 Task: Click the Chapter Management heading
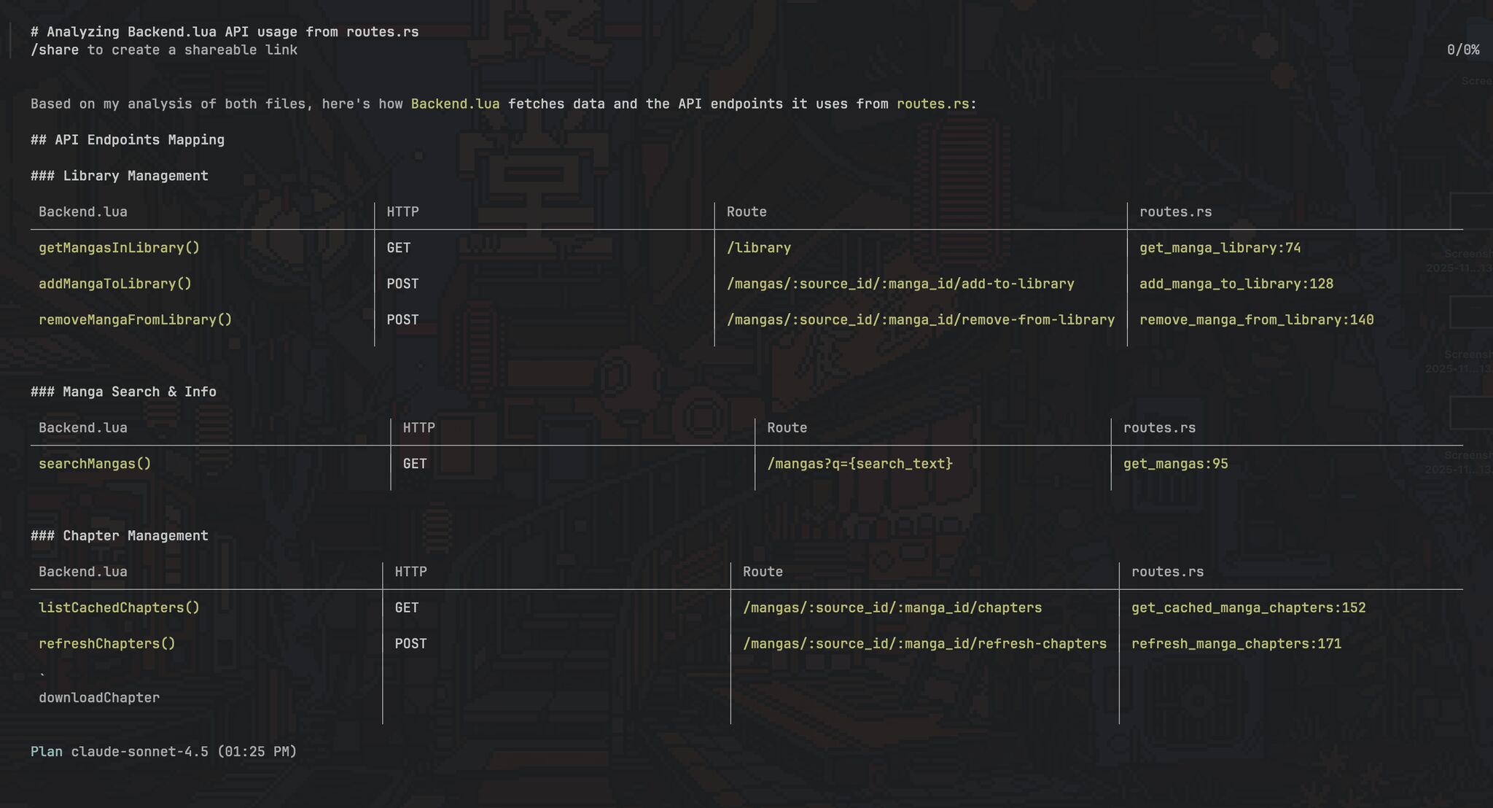coord(120,535)
